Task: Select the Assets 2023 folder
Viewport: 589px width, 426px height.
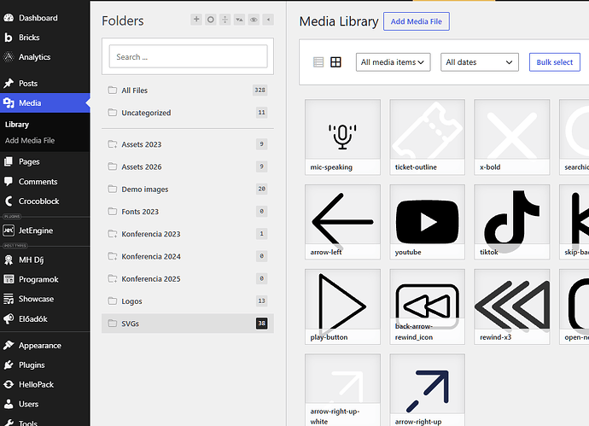Action: tap(188, 144)
